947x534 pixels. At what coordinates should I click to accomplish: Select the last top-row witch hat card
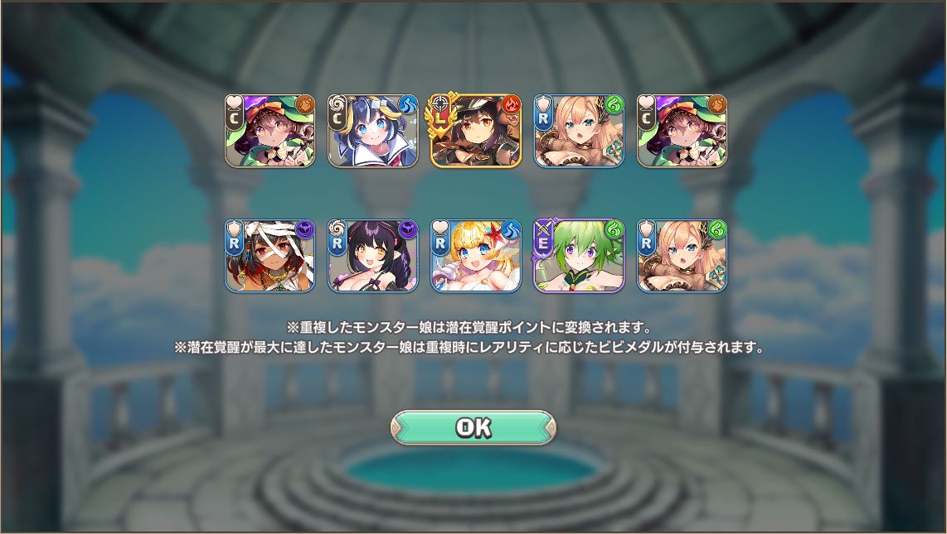[682, 131]
